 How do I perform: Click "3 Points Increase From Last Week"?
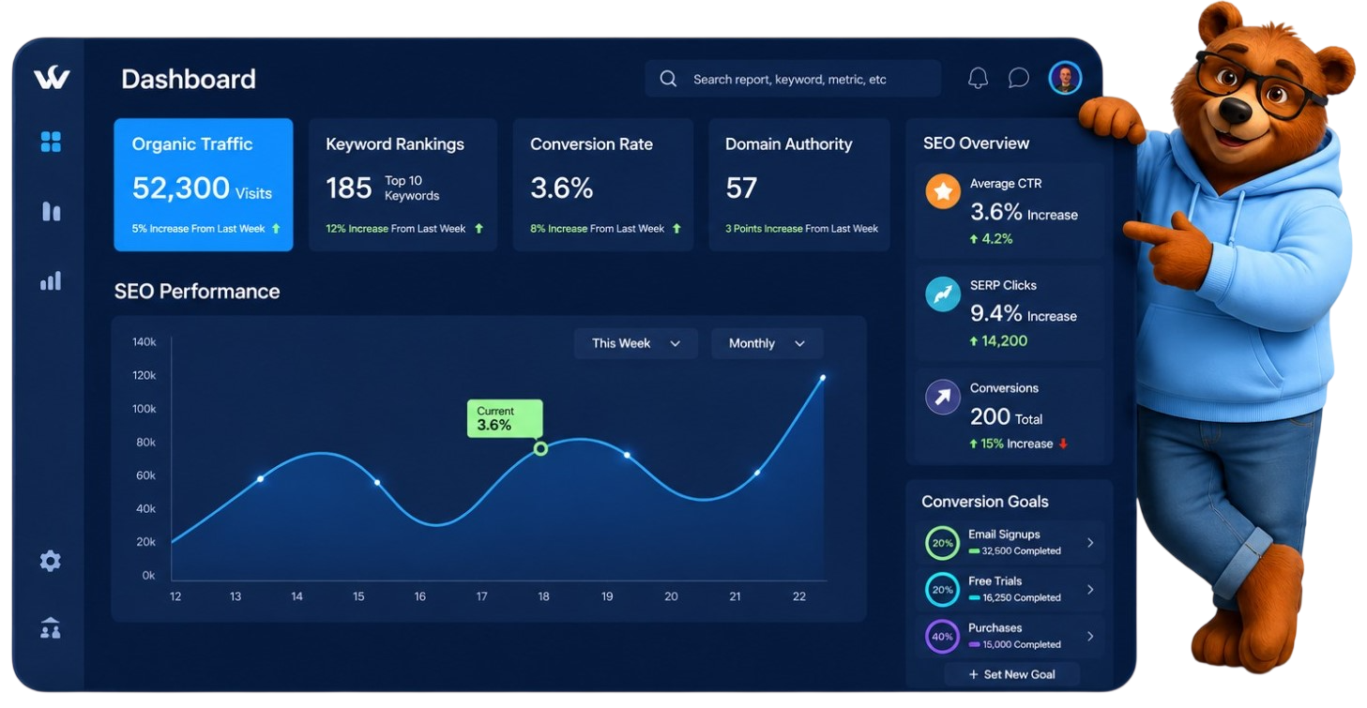coord(801,229)
